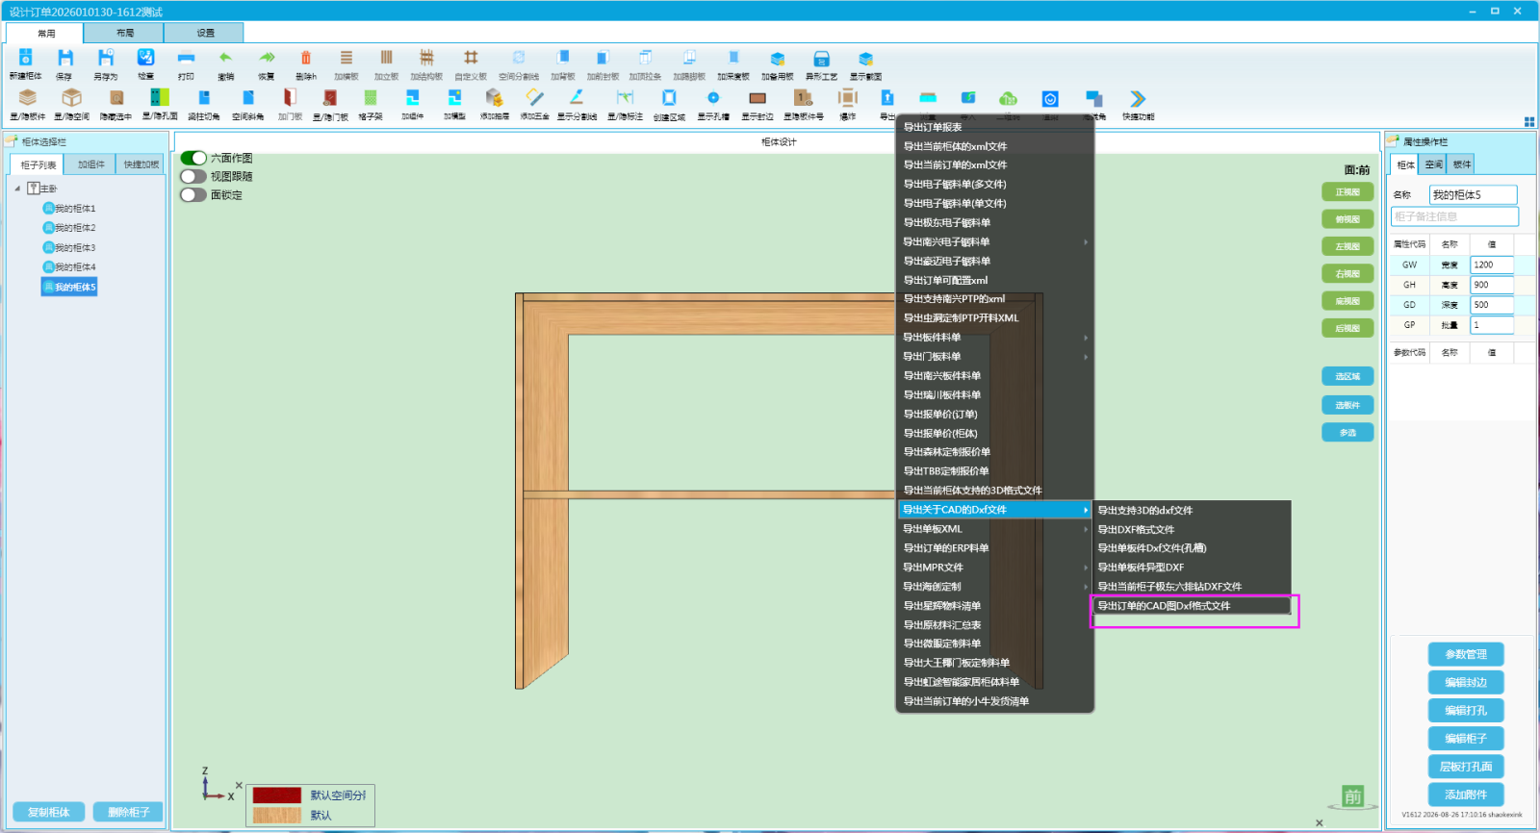Click the 爆炸 explode view icon

tap(848, 98)
